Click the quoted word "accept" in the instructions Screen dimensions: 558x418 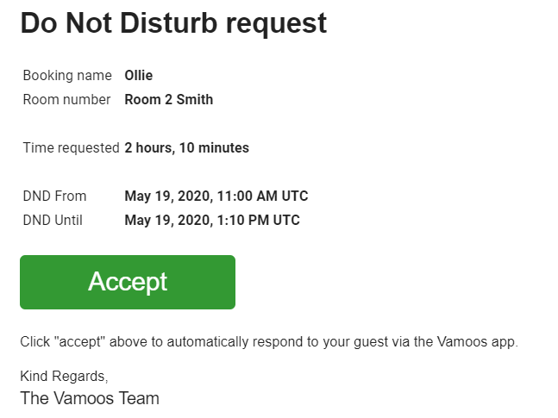79,342
